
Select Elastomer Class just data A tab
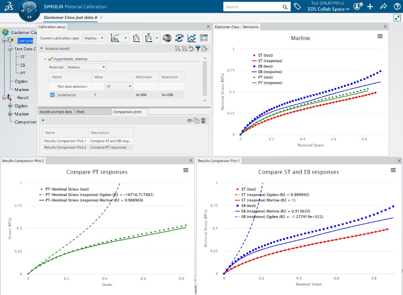71,18
